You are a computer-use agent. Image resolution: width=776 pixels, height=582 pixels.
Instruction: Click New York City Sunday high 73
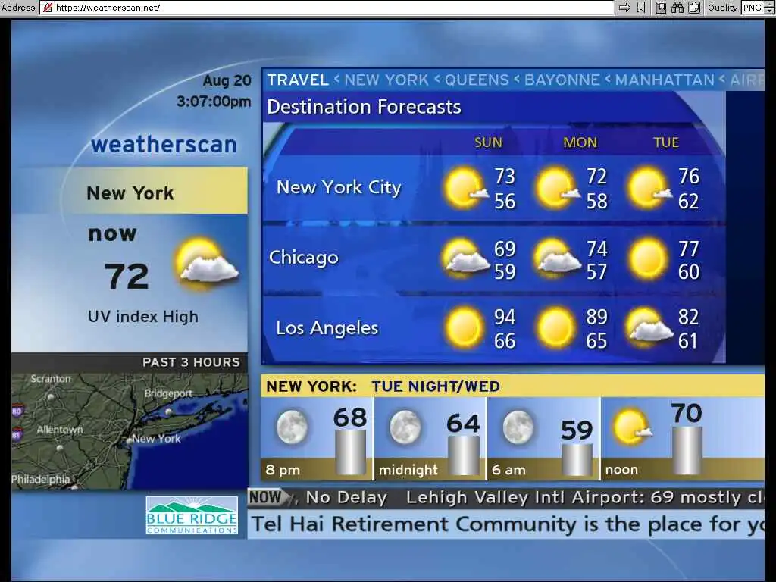505,176
